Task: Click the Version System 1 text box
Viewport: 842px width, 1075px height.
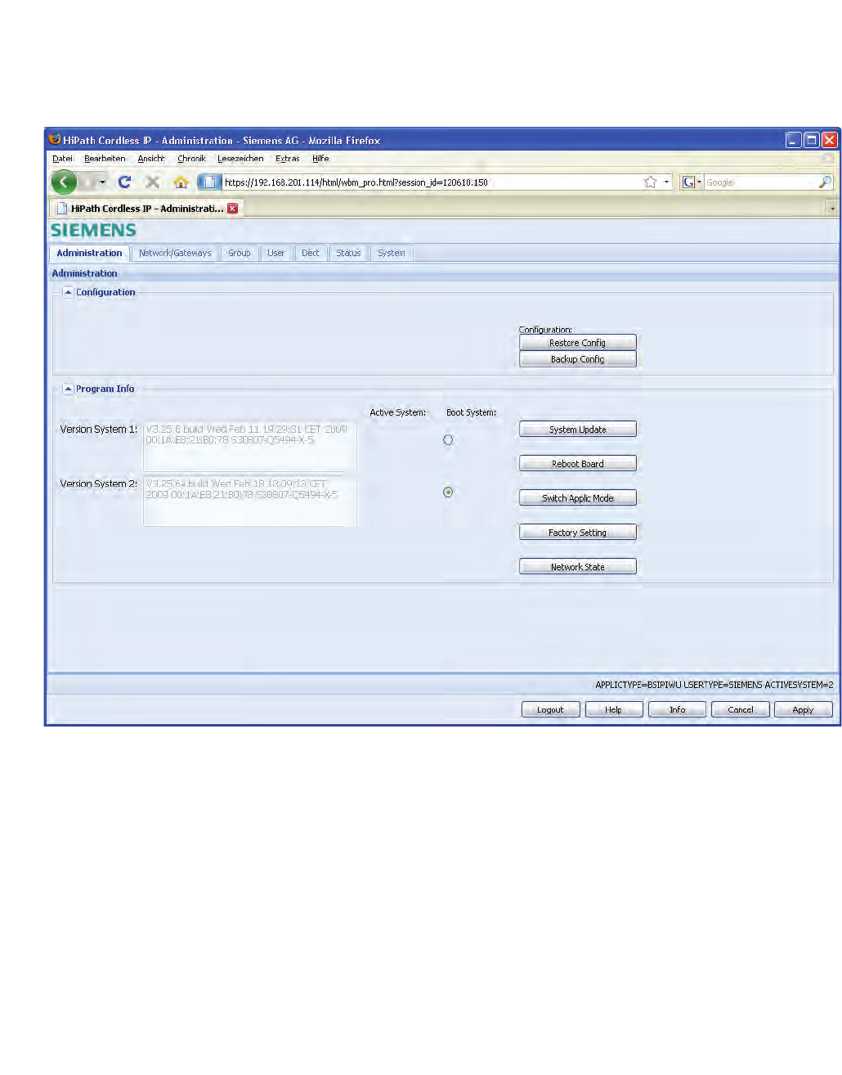Action: (x=249, y=447)
